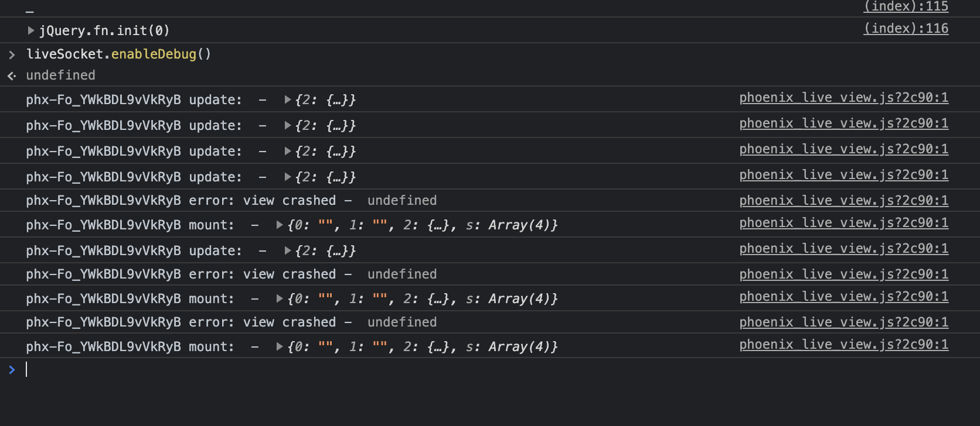The height and width of the screenshot is (426, 980).
Task: Expand the last mount log's object
Action: point(280,346)
